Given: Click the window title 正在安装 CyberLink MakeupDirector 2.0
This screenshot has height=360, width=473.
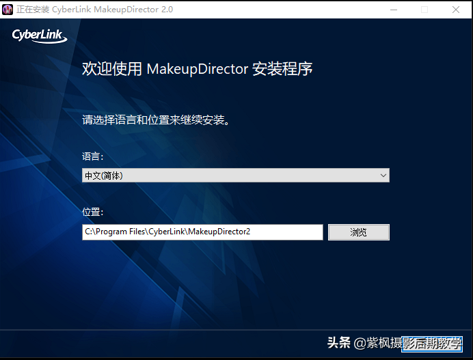Looking at the screenshot, I should click(x=95, y=10).
